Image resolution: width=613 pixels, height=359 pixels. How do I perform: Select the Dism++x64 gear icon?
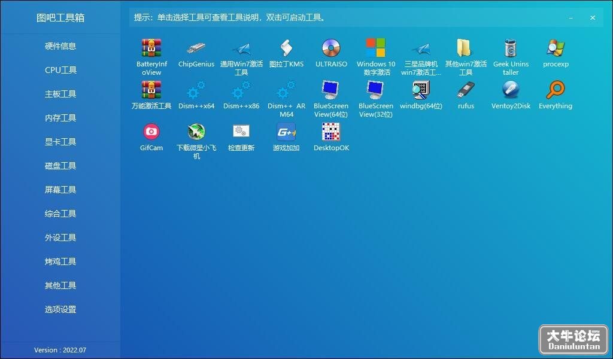coord(196,90)
